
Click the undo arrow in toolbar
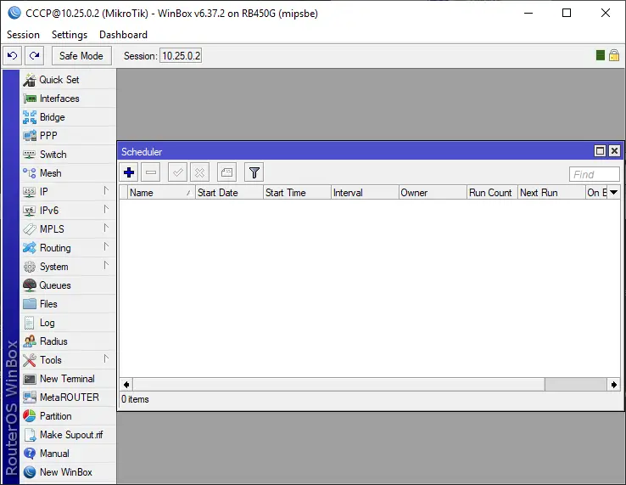coord(13,55)
